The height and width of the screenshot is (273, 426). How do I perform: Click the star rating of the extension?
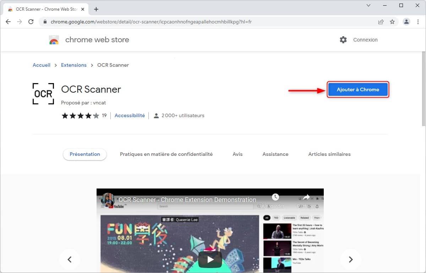coord(81,115)
